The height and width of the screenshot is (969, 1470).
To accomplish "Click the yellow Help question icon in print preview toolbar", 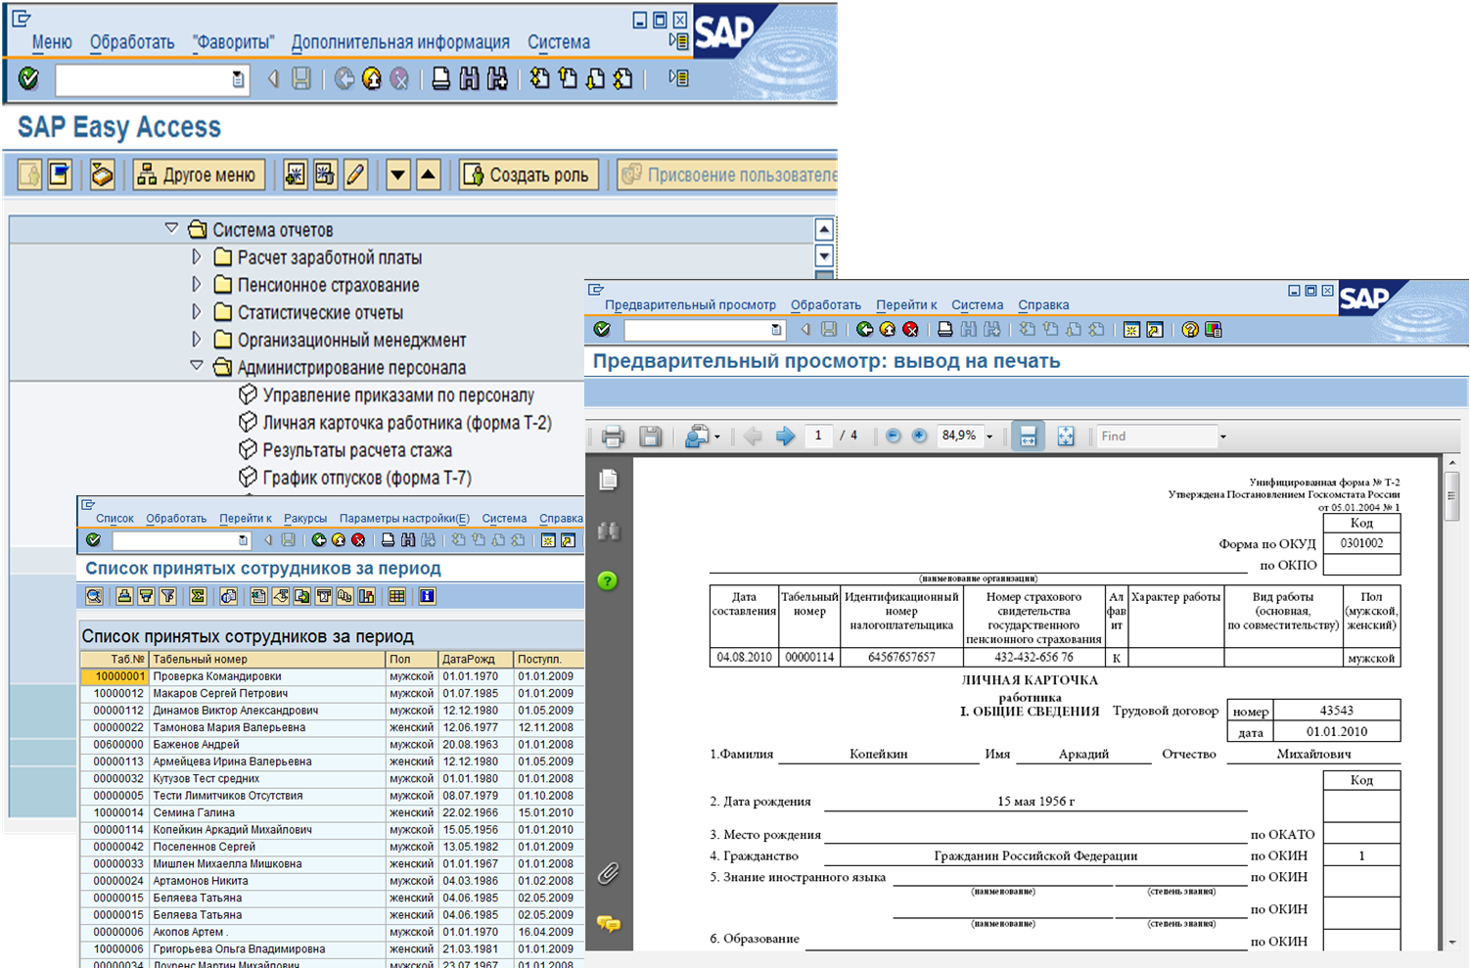I will click(x=1190, y=330).
